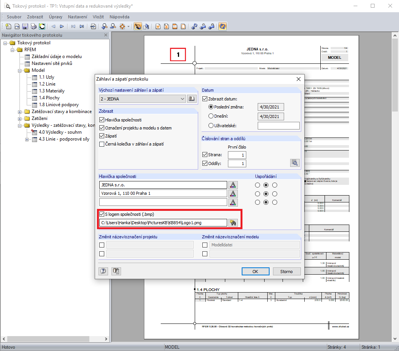Viewport: 399px width, 351px height.
Task: Toggle Zobrazit datum checkbox
Action: tap(205, 99)
